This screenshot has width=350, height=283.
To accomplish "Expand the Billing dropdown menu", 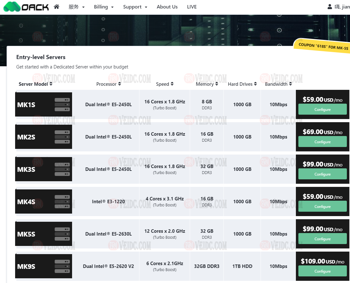I will coord(104,7).
